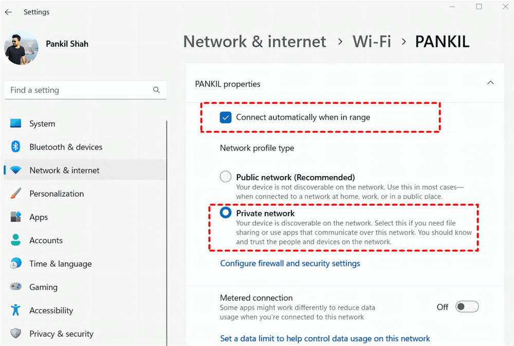Click the Set a data limit link
514x346 pixels.
pyautogui.click(x=325, y=338)
